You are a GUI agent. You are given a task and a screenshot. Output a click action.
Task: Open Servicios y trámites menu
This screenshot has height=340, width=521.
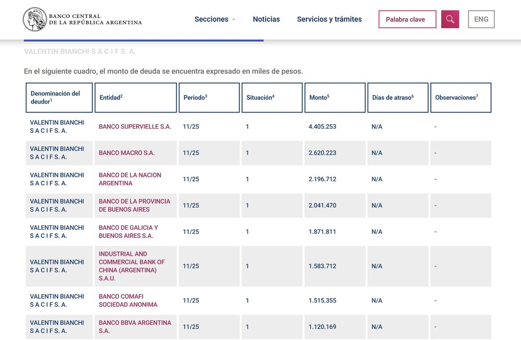(x=329, y=19)
